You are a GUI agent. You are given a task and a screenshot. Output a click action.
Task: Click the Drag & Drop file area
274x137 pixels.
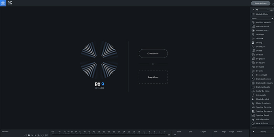tap(153, 77)
